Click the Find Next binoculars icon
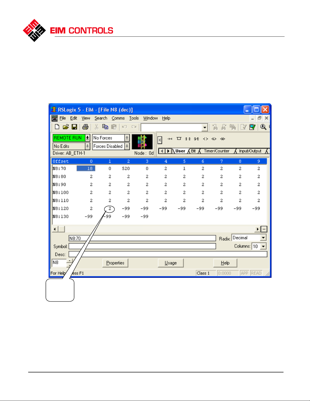The height and width of the screenshot is (401, 310). 224,127
